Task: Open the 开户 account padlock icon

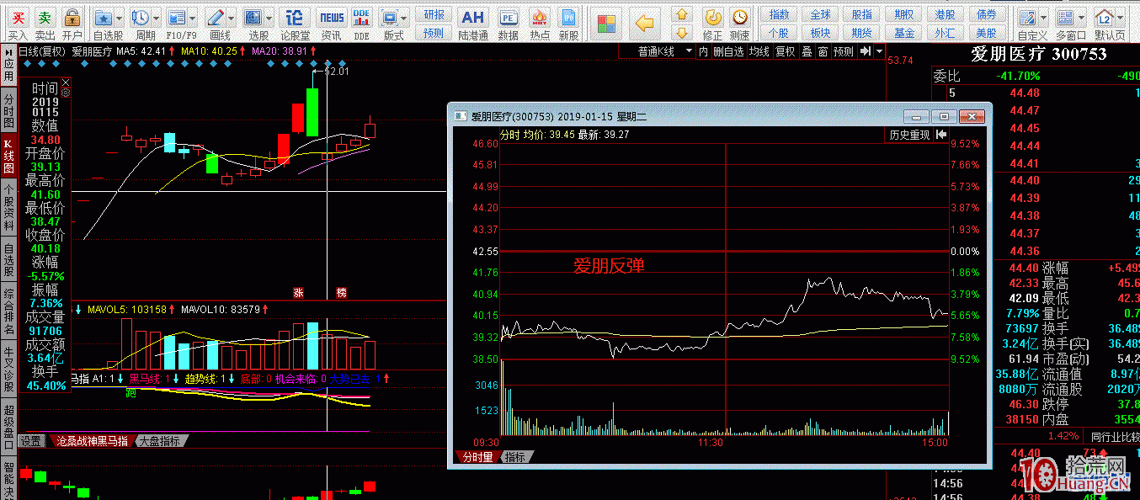Action: click(72, 18)
